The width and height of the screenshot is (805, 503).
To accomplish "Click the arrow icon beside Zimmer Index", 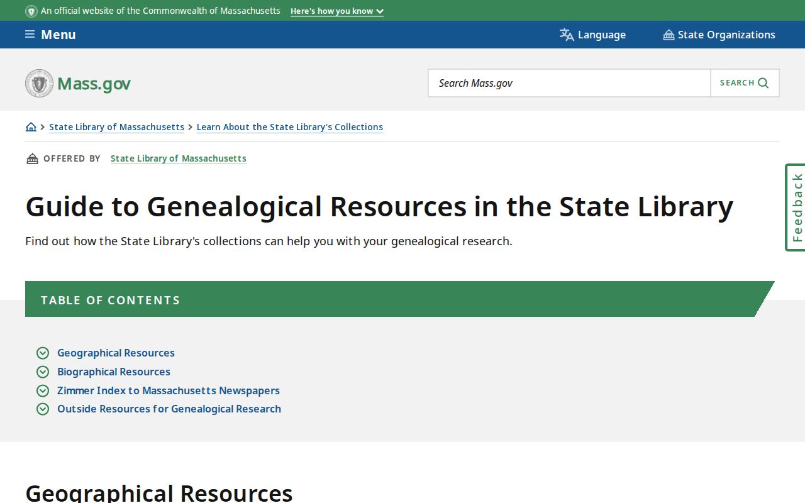I will 43,390.
